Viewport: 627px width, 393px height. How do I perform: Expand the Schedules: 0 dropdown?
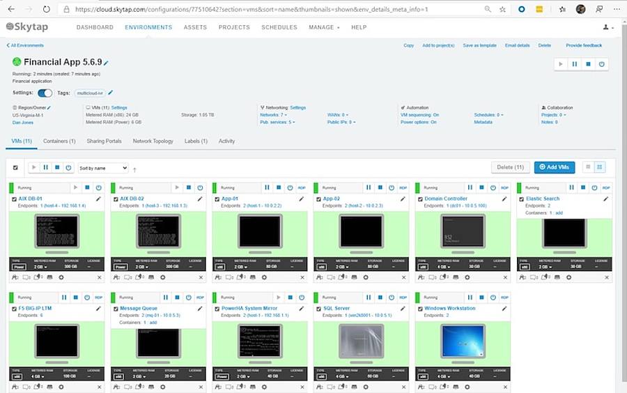[488, 115]
